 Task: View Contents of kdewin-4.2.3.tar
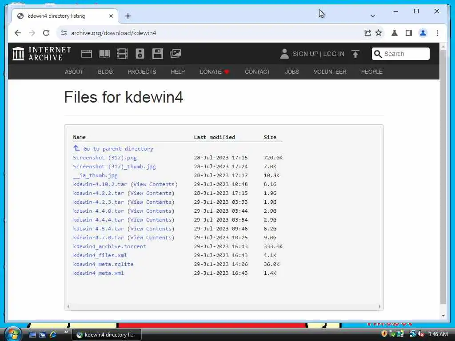(151, 202)
